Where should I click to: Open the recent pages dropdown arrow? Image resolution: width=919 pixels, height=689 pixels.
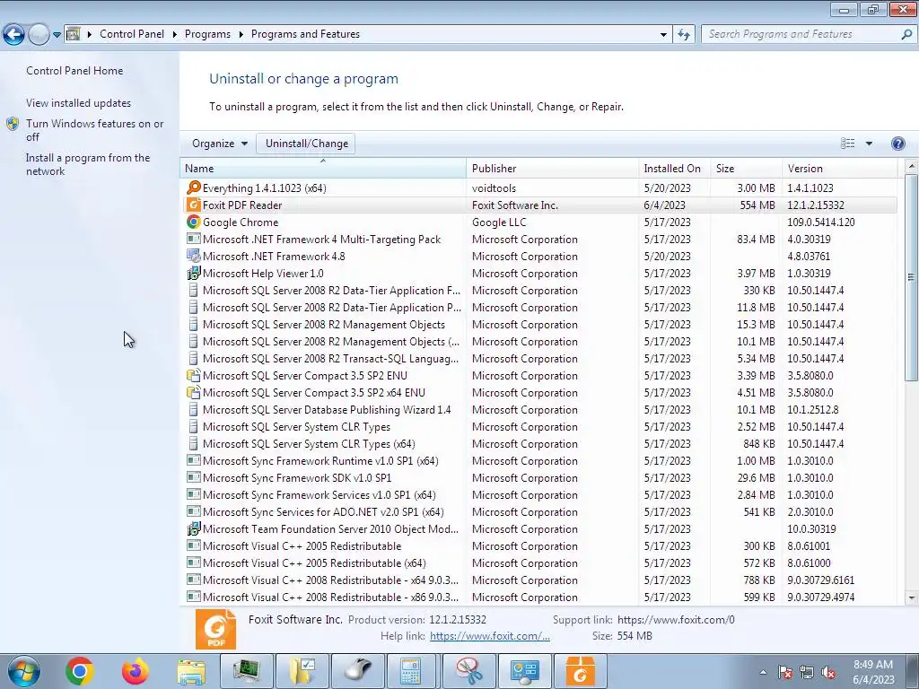(57, 35)
